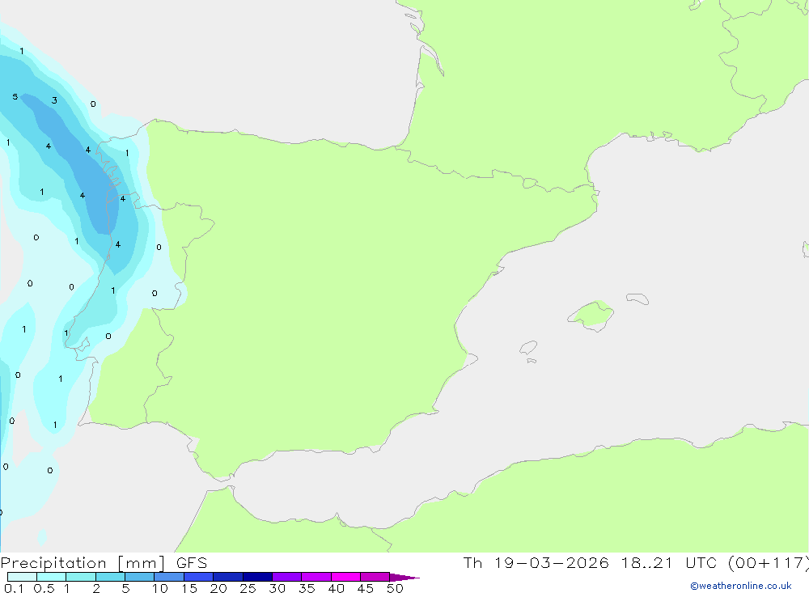Click the Ibiza island outline southwest of Mallorca

528,348
